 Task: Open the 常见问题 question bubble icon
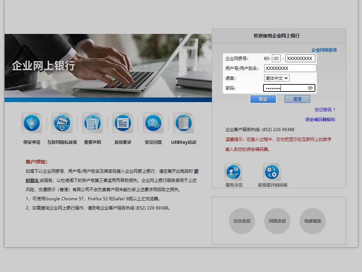[153, 123]
